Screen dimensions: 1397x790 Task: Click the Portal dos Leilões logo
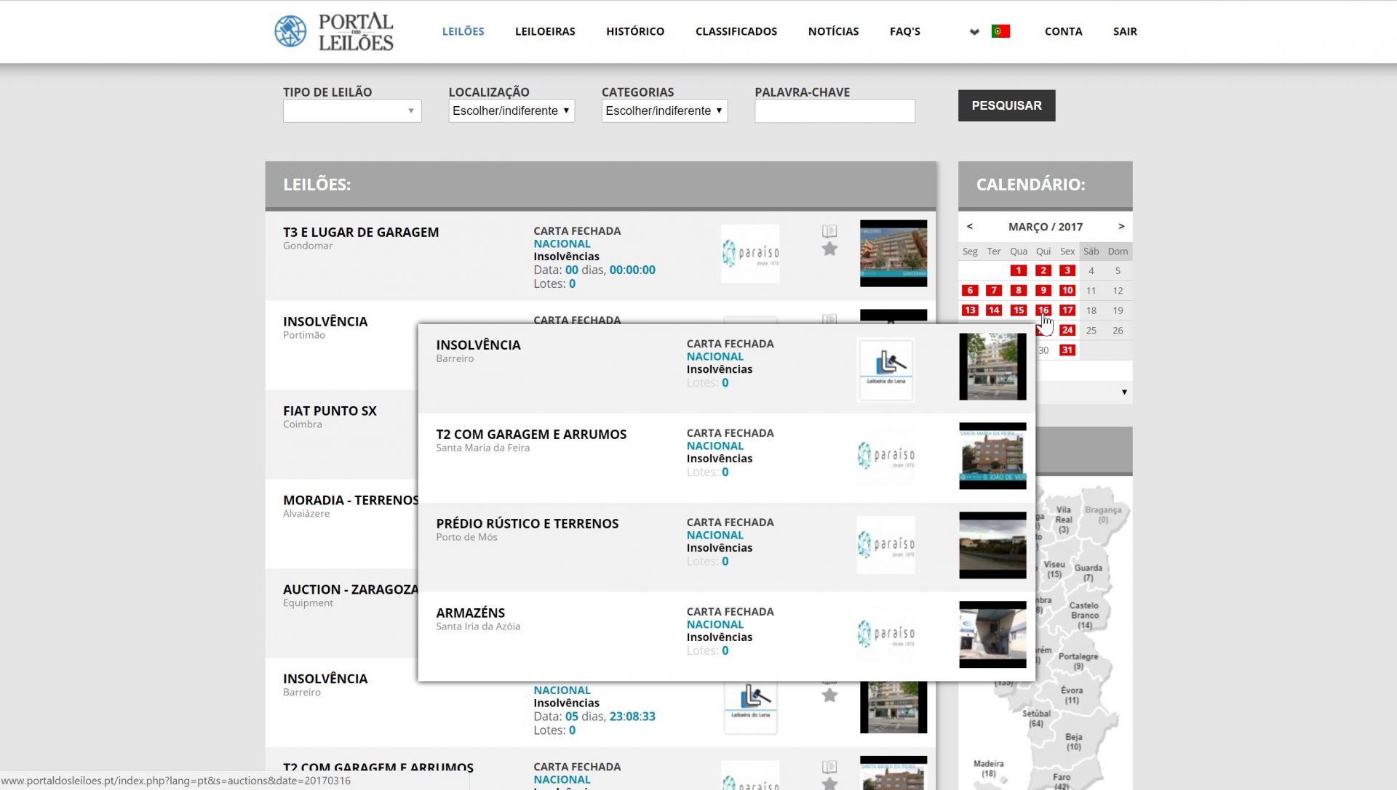[334, 31]
